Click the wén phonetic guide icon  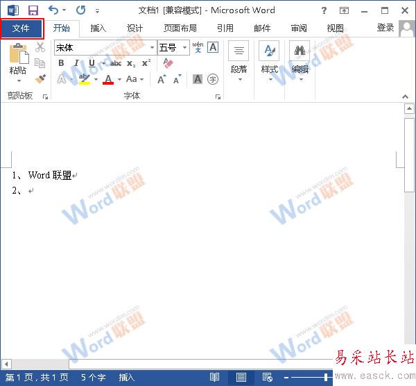(x=198, y=47)
